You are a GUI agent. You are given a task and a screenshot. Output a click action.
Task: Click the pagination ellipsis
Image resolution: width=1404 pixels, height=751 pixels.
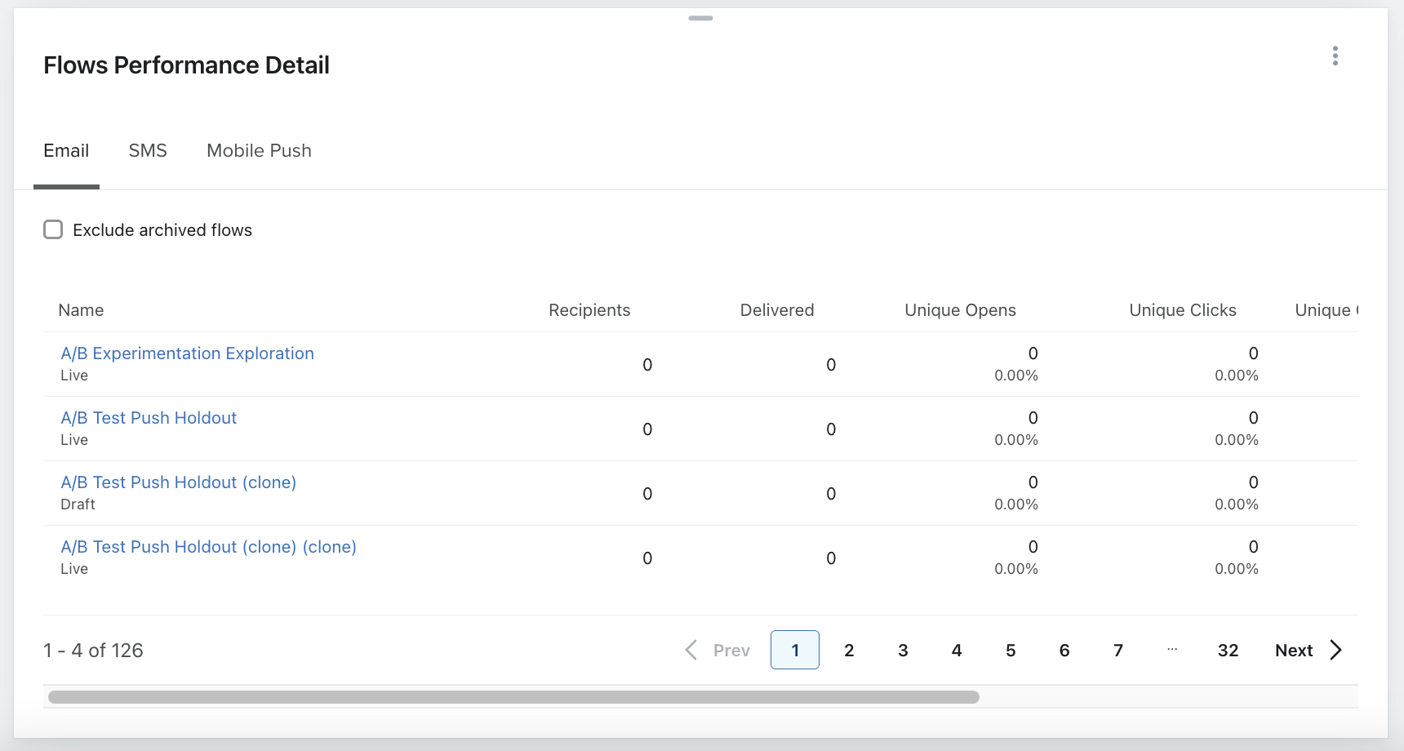[x=1172, y=650]
